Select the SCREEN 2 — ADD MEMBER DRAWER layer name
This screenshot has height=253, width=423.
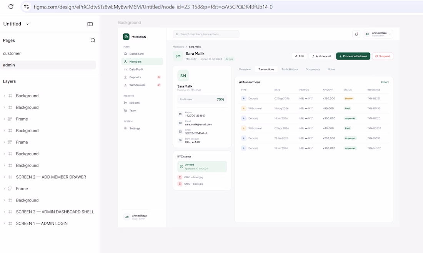click(x=51, y=177)
